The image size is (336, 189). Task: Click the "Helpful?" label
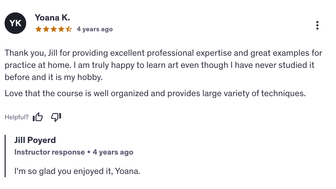[x=16, y=117]
